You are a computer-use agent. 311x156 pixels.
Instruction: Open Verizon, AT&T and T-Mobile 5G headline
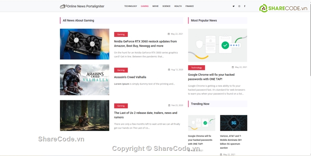[231, 142]
